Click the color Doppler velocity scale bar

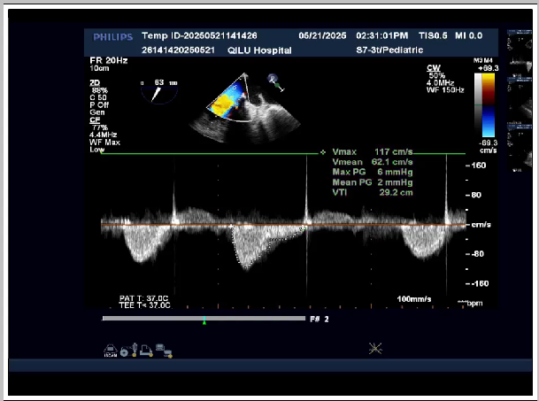pos(488,108)
